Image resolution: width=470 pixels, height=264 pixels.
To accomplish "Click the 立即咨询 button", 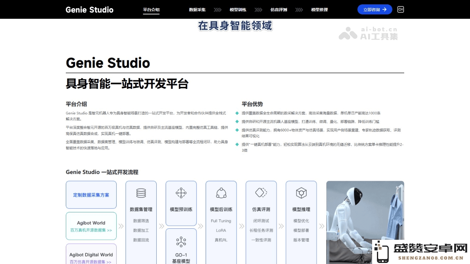I will (375, 9).
